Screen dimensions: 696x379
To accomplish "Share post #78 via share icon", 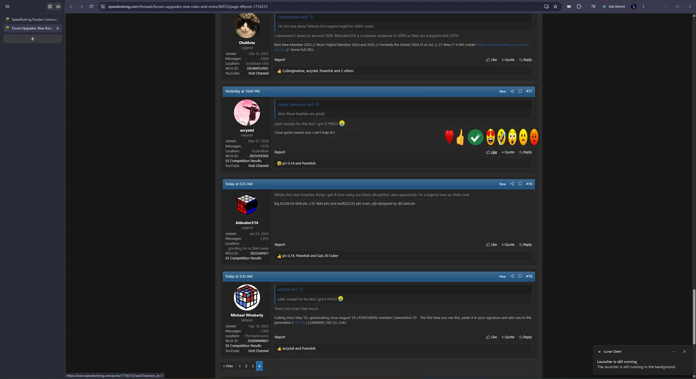I will click(512, 184).
